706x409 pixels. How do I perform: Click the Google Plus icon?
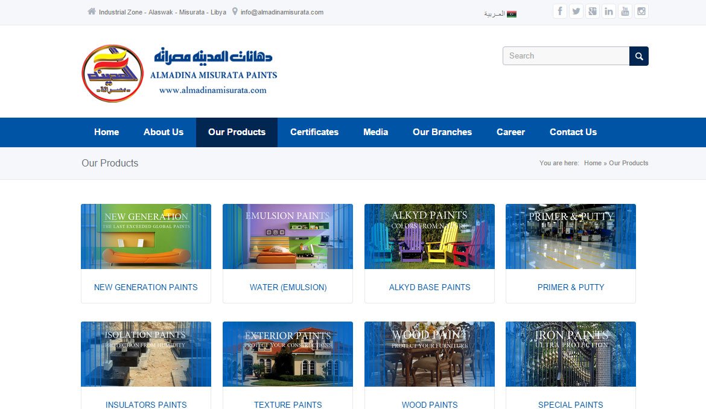(x=592, y=11)
